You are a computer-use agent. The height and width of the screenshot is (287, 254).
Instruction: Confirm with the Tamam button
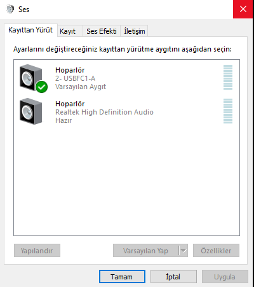tap(122, 277)
